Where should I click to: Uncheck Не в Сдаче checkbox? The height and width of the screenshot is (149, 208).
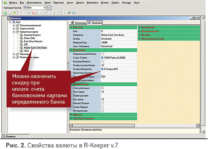tap(103, 92)
